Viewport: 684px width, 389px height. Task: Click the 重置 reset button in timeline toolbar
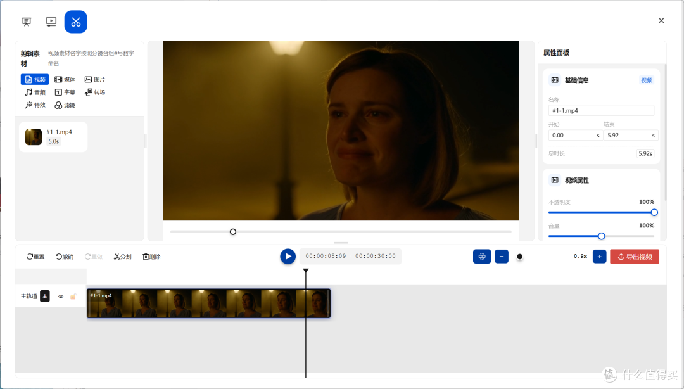click(35, 257)
